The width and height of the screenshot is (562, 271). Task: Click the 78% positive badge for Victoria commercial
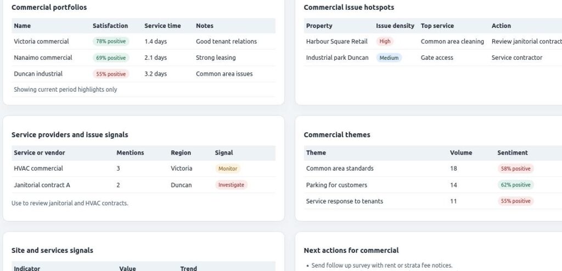[x=110, y=42]
